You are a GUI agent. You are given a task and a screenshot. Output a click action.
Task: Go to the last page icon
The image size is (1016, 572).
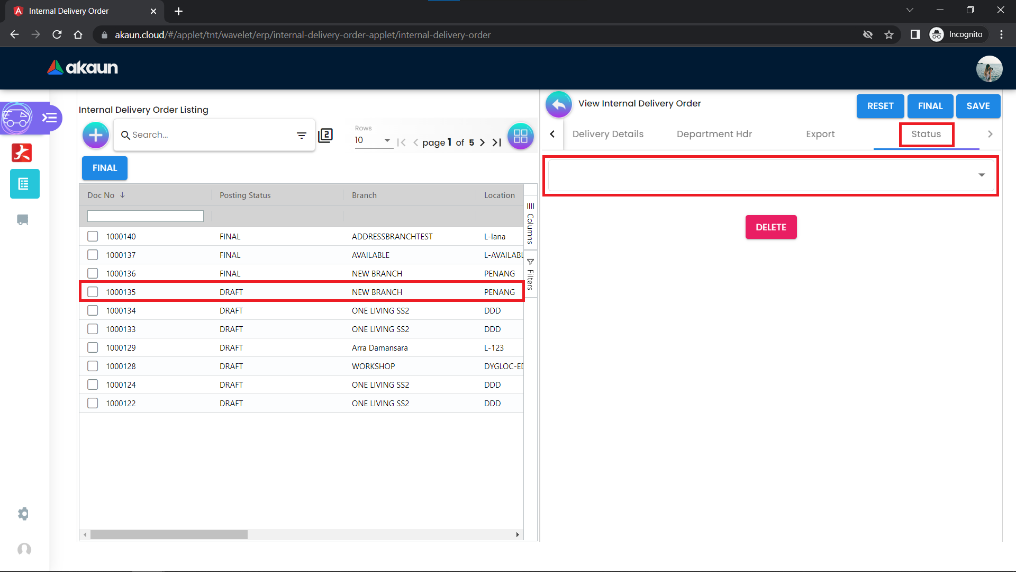pyautogui.click(x=497, y=142)
